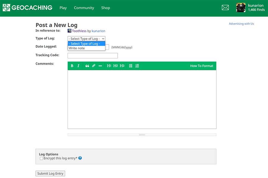Choose the '- Select Type of Log -' option
The image size is (268, 178).
[86, 44]
